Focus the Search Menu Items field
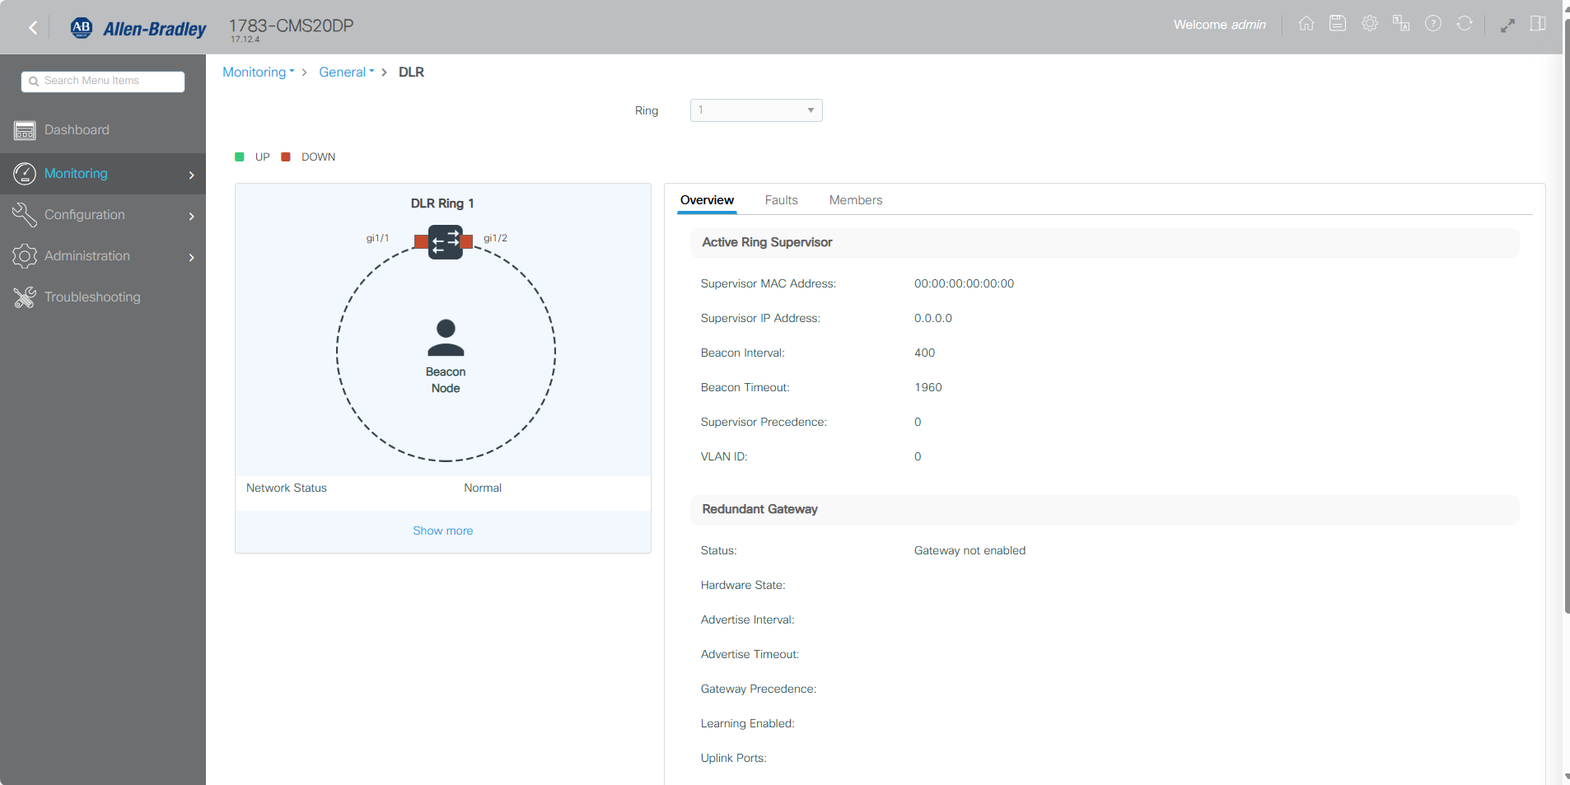The height and width of the screenshot is (785, 1570). [103, 81]
